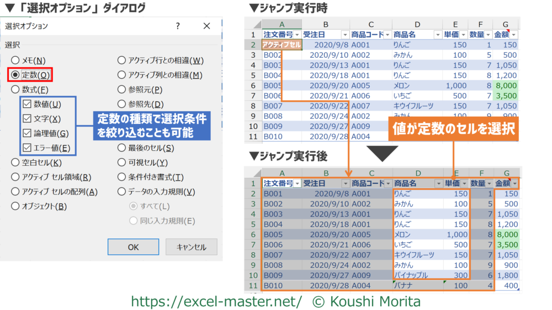Select column D header in top sheet
This screenshot has height=310, width=552.
[x=417, y=24]
